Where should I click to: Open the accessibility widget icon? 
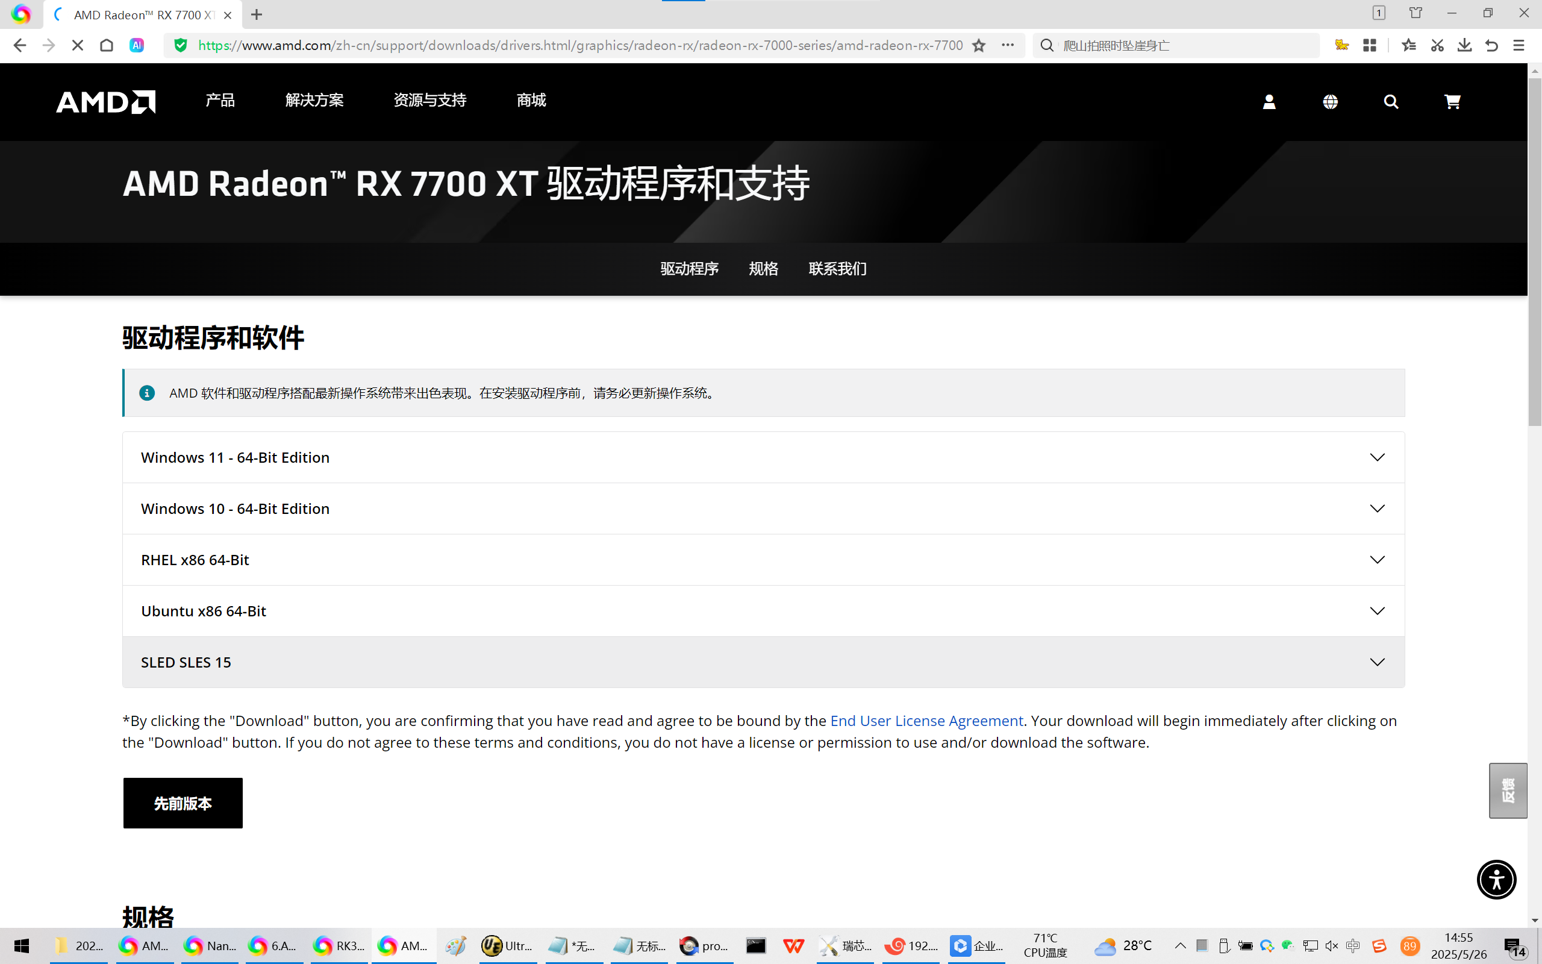1496,879
